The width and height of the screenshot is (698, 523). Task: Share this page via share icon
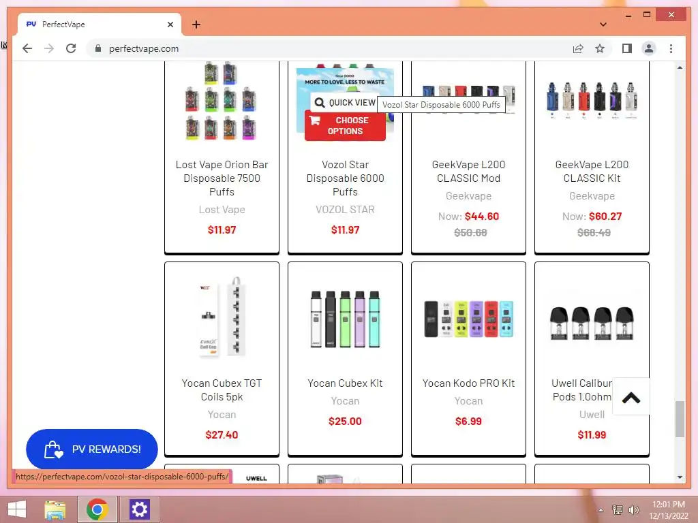pyautogui.click(x=578, y=48)
